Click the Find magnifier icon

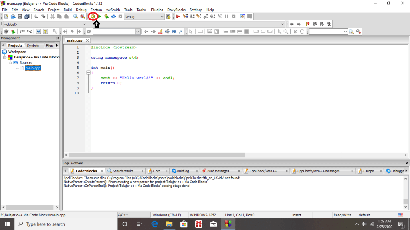(x=75, y=16)
